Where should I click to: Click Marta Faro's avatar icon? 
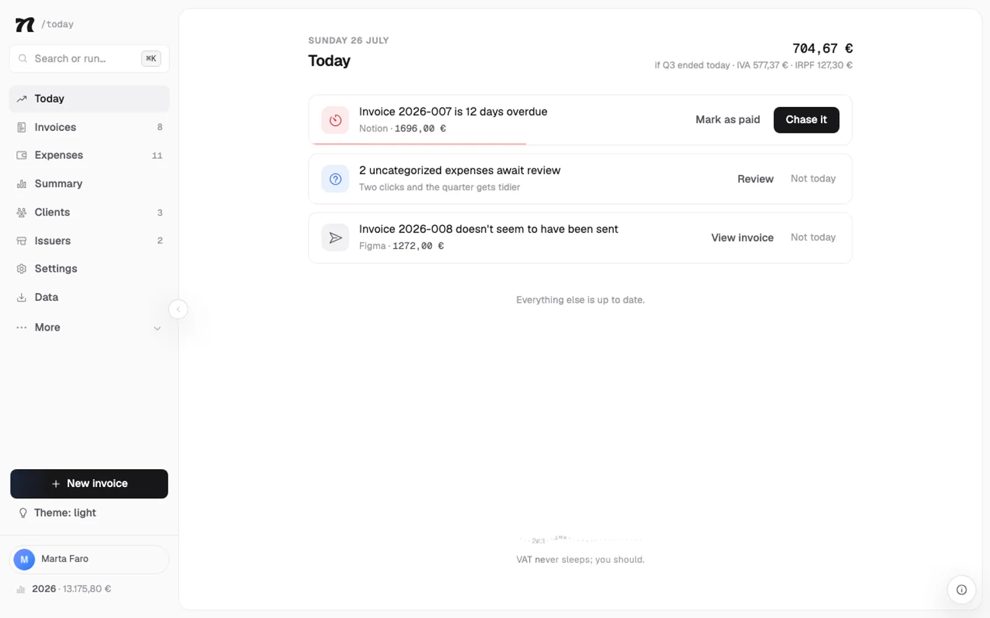point(24,559)
